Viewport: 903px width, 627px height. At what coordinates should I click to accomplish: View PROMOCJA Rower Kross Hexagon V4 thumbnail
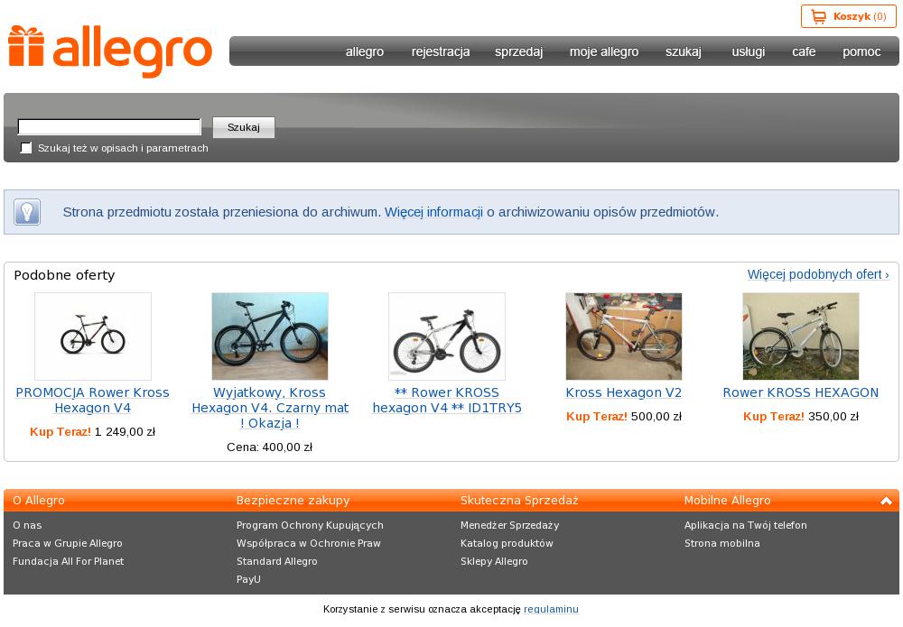(93, 337)
